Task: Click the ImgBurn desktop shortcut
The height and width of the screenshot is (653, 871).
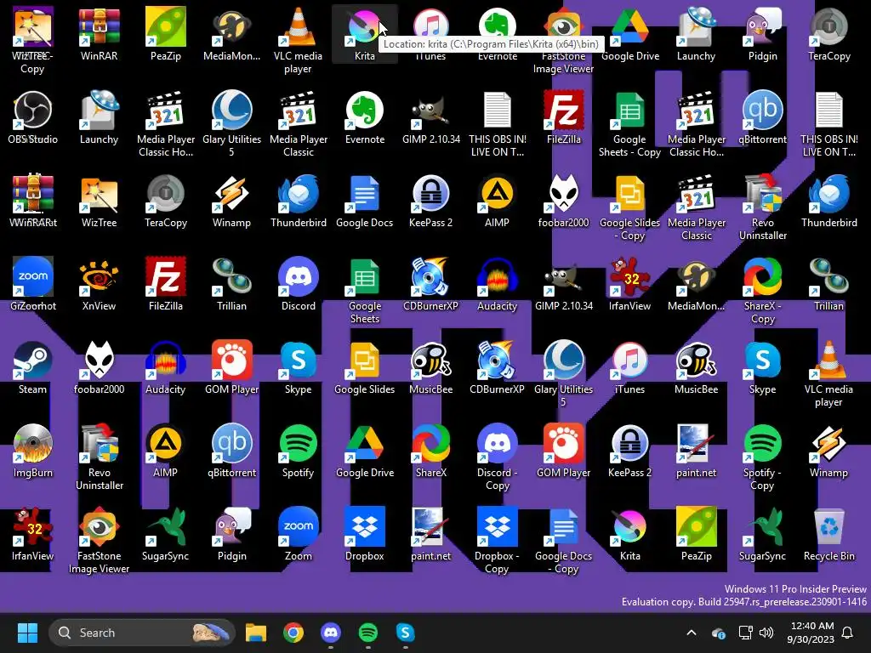Action: (x=33, y=451)
